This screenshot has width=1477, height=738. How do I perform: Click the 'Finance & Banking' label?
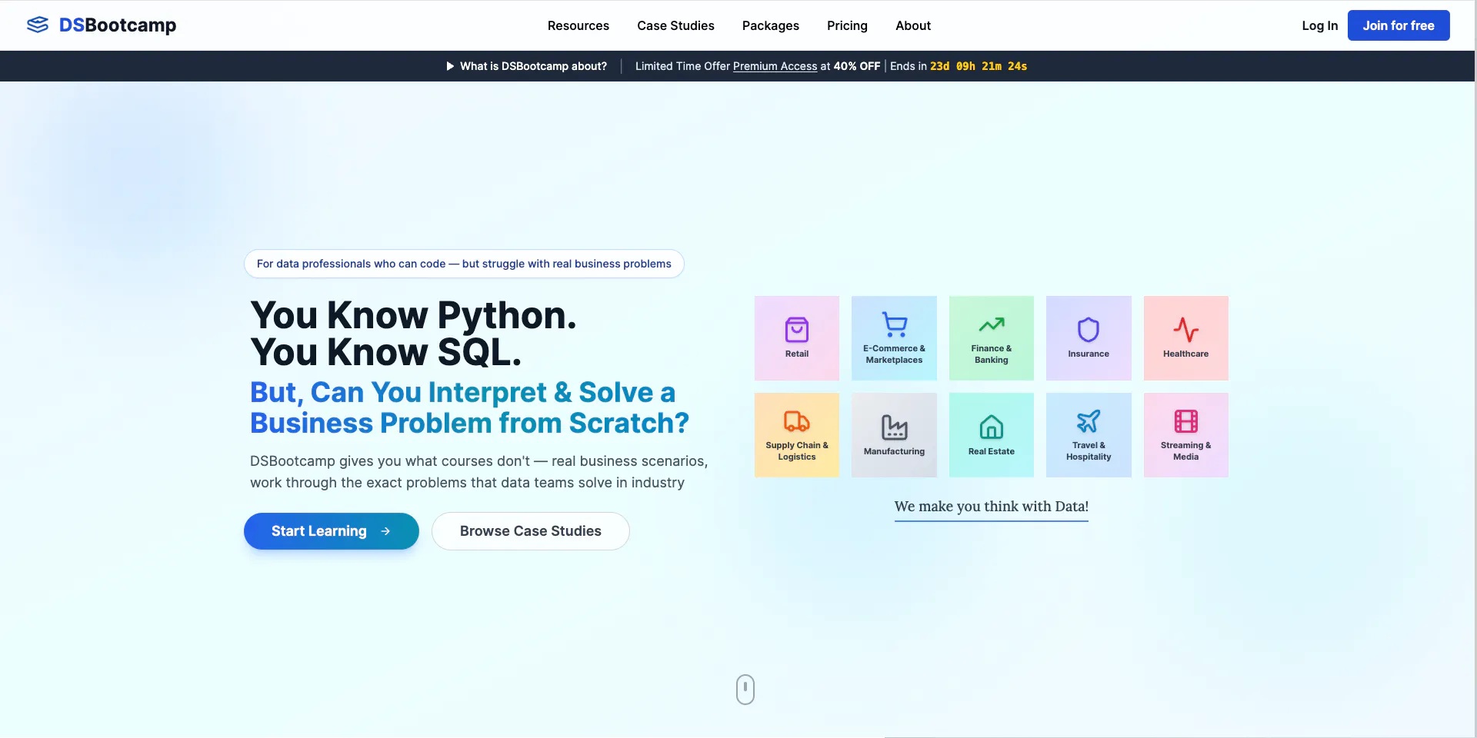992,354
